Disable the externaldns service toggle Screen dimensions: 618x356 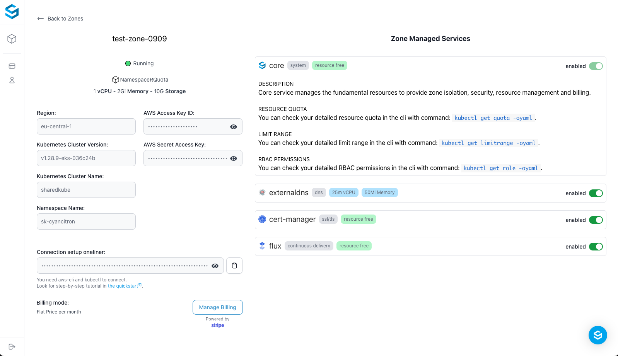[596, 193]
